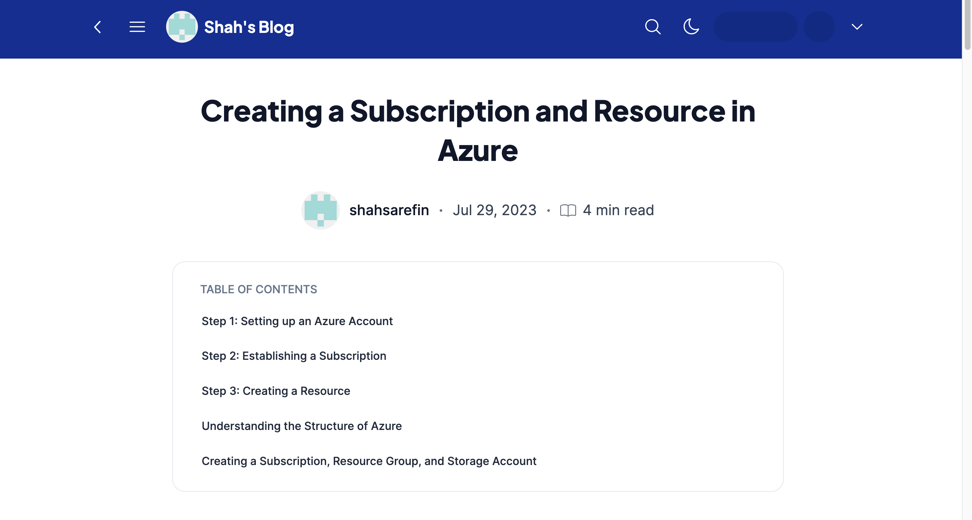This screenshot has height=520, width=972.
Task: Jump to Creating a Subscription, Resource Group section
Action: pos(369,461)
